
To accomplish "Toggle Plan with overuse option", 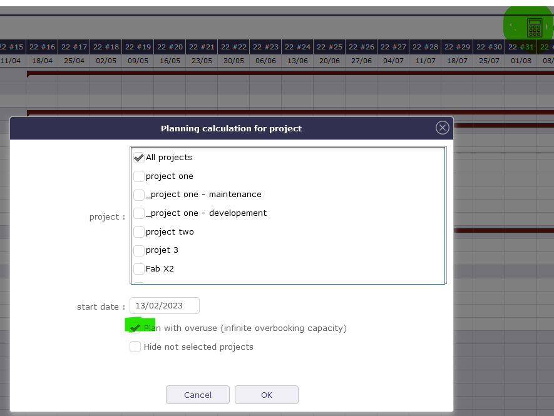I will click(x=135, y=328).
